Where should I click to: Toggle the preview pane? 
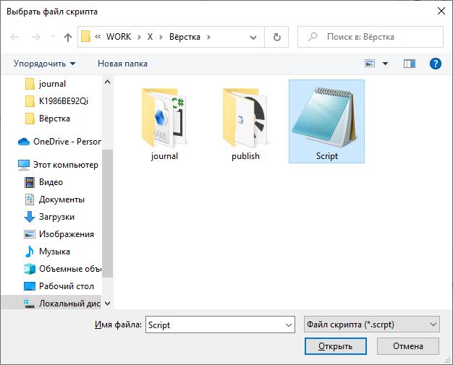tap(410, 64)
